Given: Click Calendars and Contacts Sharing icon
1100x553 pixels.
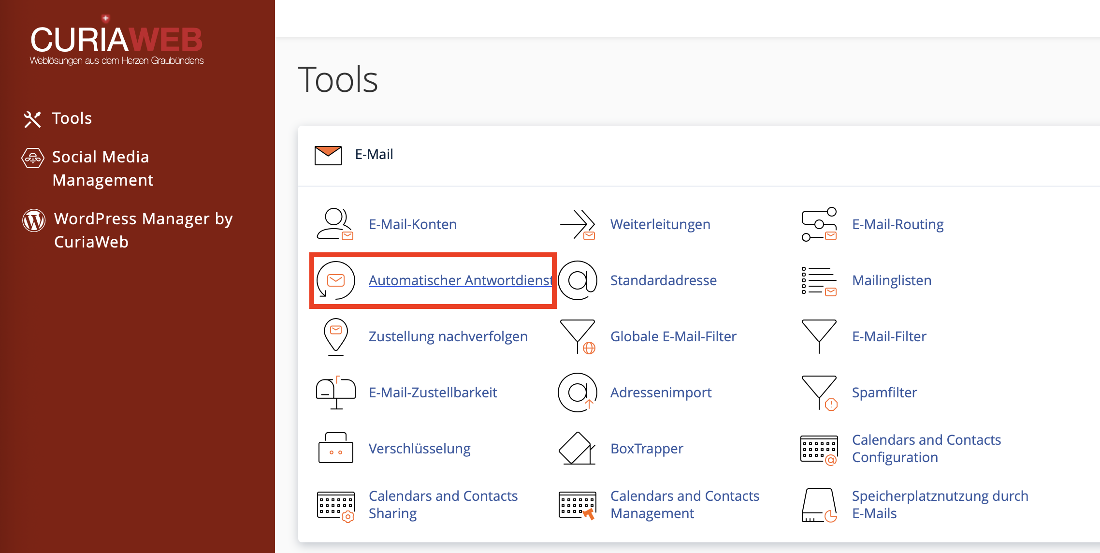Looking at the screenshot, I should click(335, 506).
